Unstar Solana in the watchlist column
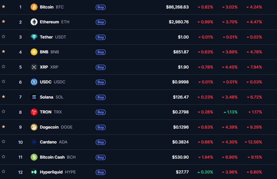The image size is (277, 179). click(x=3, y=96)
